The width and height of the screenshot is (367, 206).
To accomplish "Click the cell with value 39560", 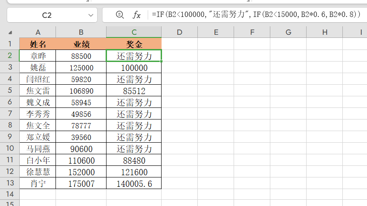I will pyautogui.click(x=81, y=137).
